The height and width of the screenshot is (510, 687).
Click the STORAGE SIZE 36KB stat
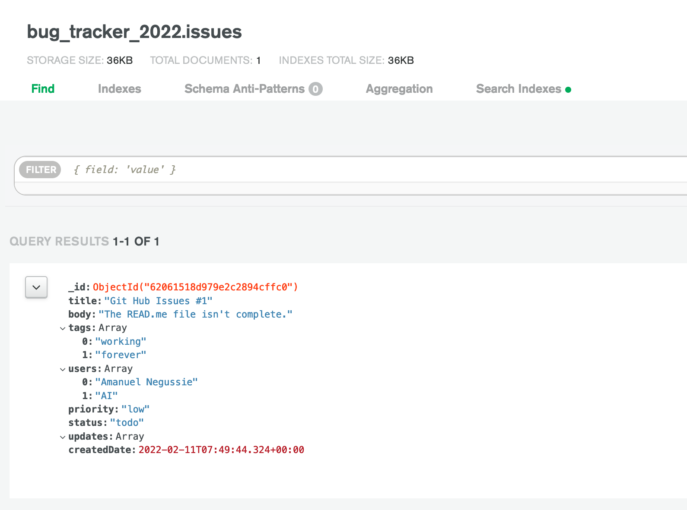(80, 60)
